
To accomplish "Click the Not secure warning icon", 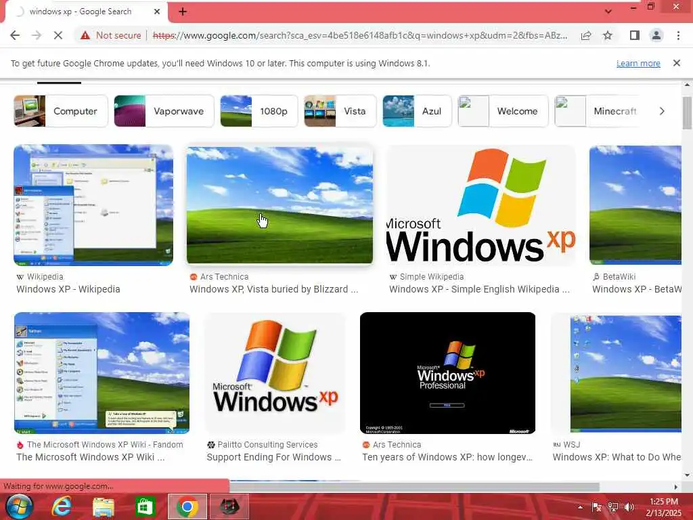I will click(85, 35).
